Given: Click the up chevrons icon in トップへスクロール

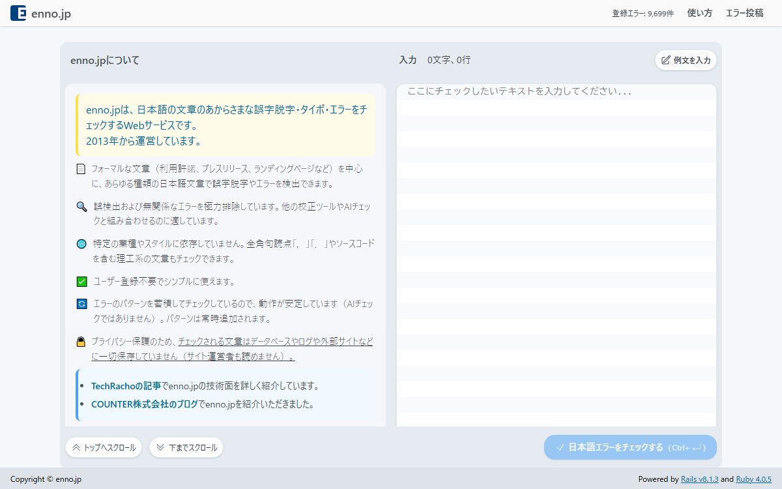Looking at the screenshot, I should click(x=76, y=447).
